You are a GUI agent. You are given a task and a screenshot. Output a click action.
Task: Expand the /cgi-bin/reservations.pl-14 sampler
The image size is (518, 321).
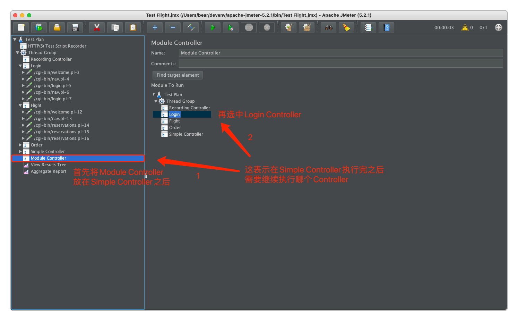click(x=23, y=125)
